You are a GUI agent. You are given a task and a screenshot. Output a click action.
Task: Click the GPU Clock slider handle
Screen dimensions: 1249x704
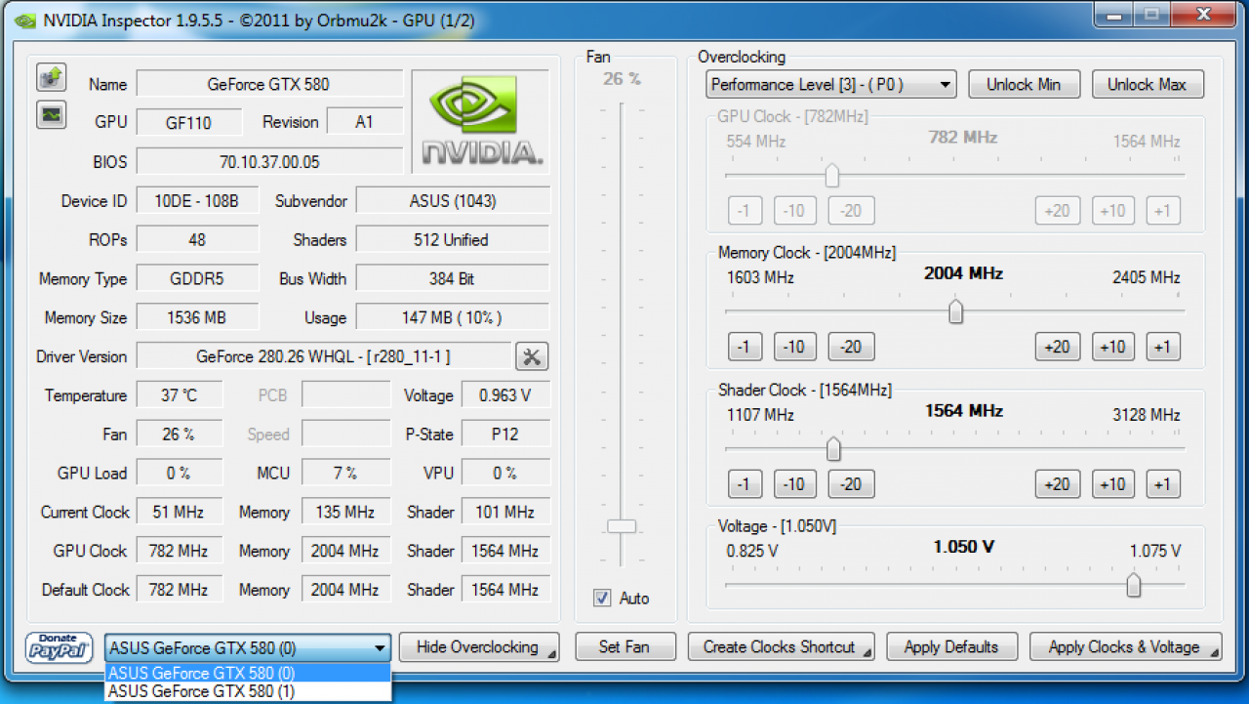coord(832,175)
